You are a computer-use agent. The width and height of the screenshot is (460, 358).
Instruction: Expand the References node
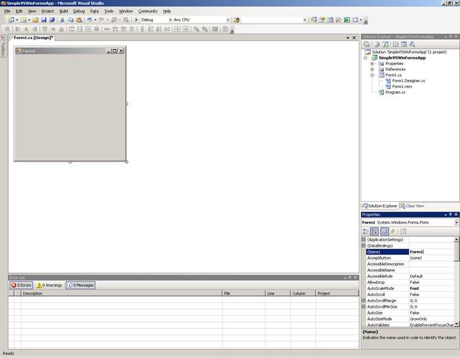tap(372, 69)
